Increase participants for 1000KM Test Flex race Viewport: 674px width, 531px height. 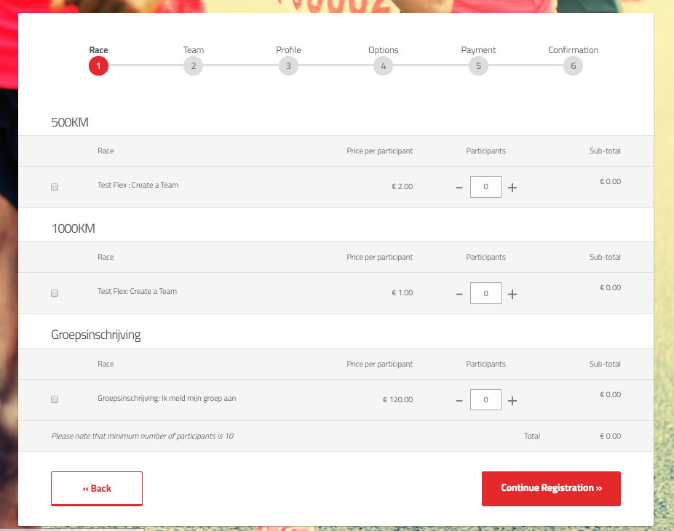coord(512,295)
